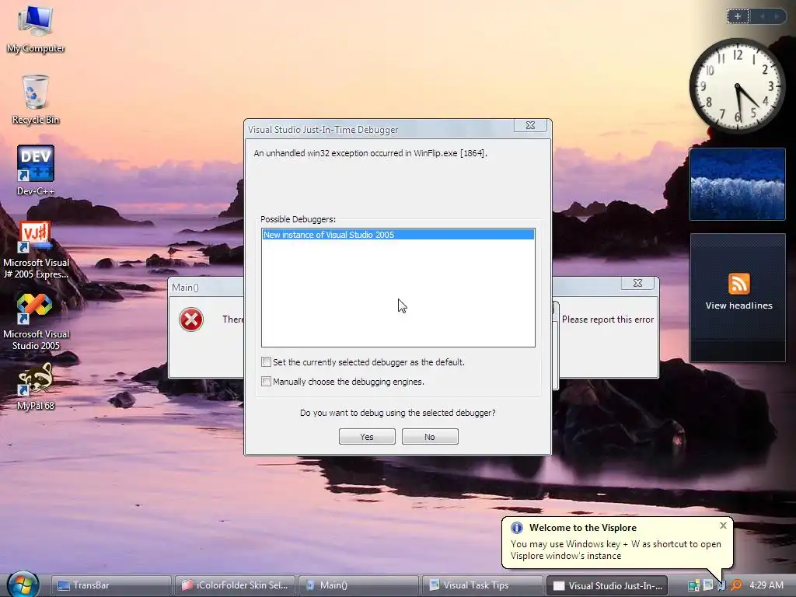Select New instance of Visual Studio 2005

pos(398,235)
